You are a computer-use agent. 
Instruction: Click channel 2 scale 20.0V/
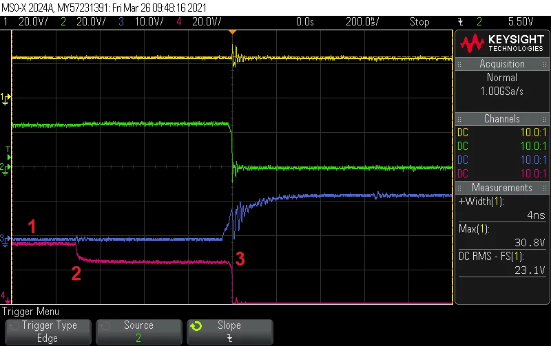point(91,22)
